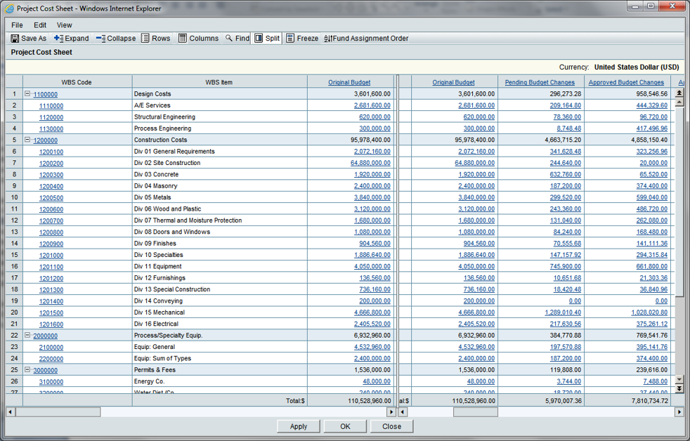The height and width of the screenshot is (441, 690).
Task: Click the OK button
Action: (x=345, y=426)
